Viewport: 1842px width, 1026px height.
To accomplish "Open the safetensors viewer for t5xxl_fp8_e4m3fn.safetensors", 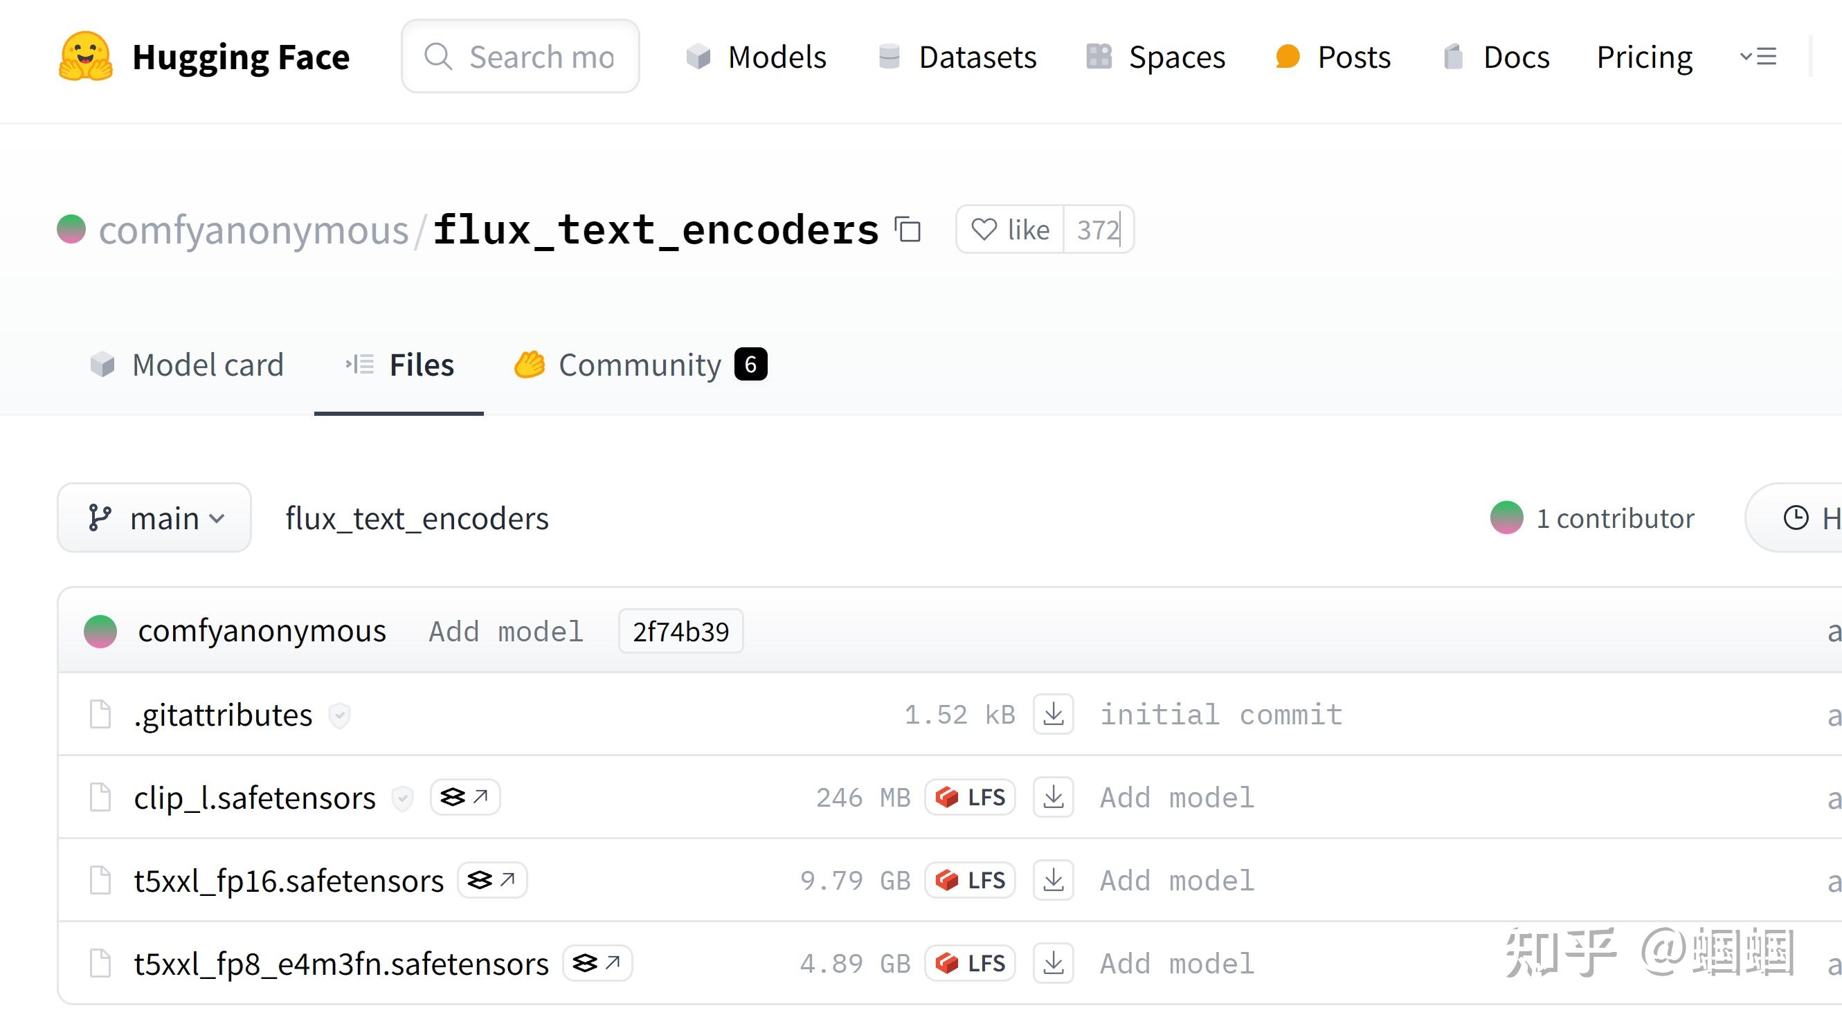I will click(597, 963).
